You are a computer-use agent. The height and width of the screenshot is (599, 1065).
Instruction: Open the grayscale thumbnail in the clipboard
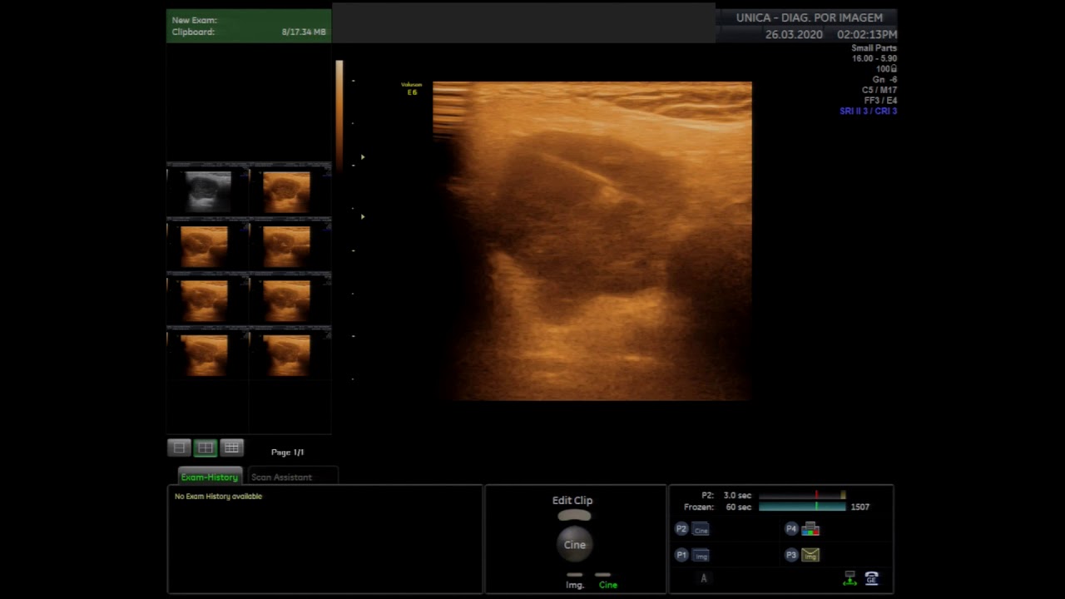click(x=207, y=191)
